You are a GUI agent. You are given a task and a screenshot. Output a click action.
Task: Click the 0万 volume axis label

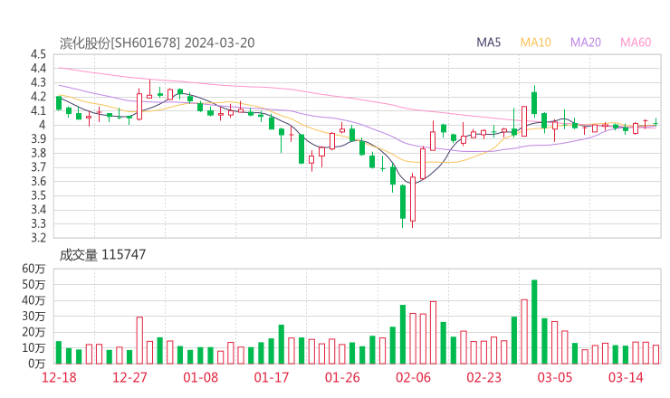click(x=36, y=364)
